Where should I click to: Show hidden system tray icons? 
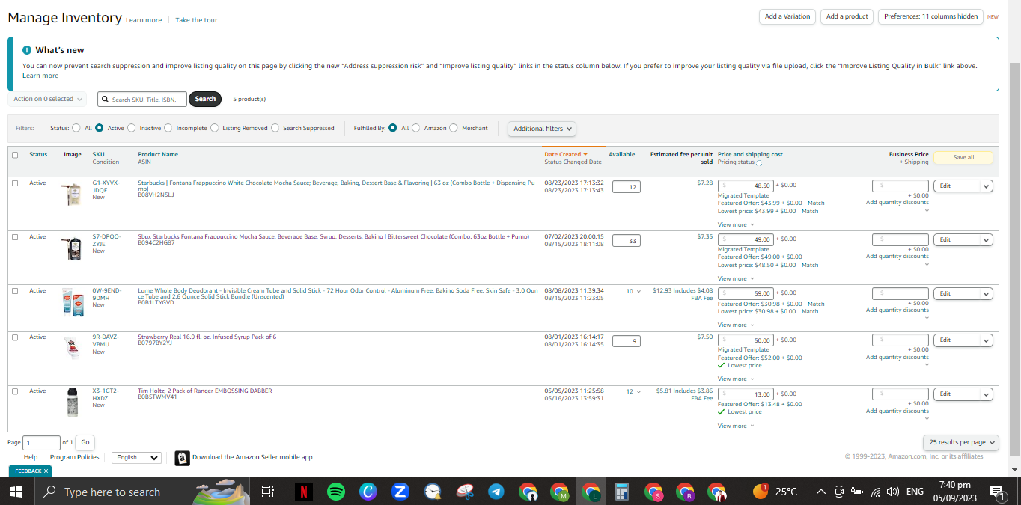pos(821,492)
